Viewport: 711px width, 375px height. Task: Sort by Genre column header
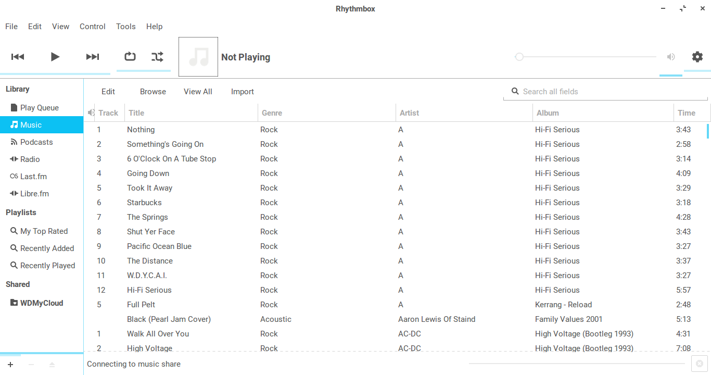pyautogui.click(x=327, y=113)
